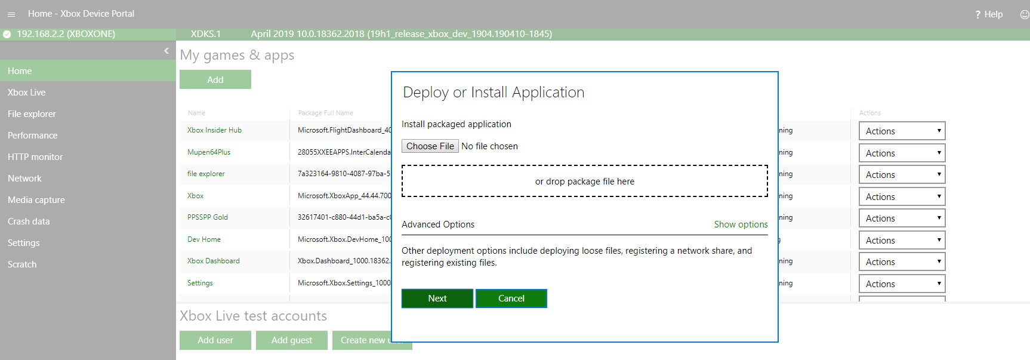
Task: Cancel the install dialog
Action: [x=511, y=299]
